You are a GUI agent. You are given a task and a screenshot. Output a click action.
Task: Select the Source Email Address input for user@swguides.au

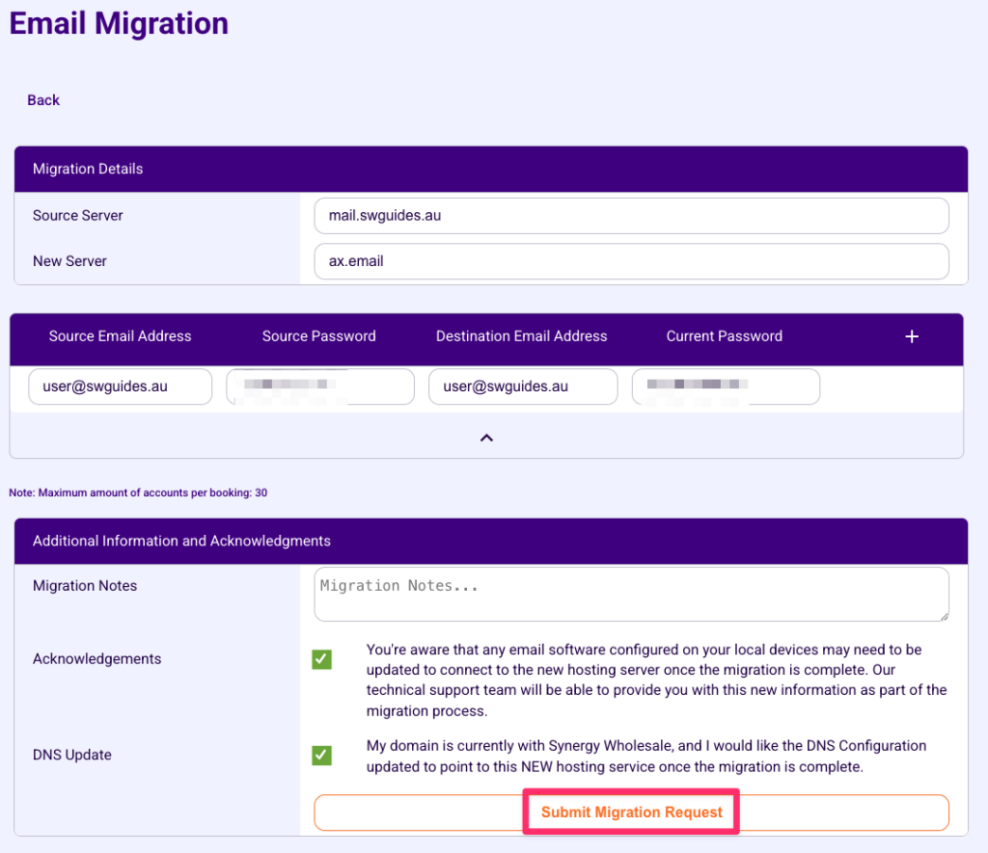coord(120,386)
